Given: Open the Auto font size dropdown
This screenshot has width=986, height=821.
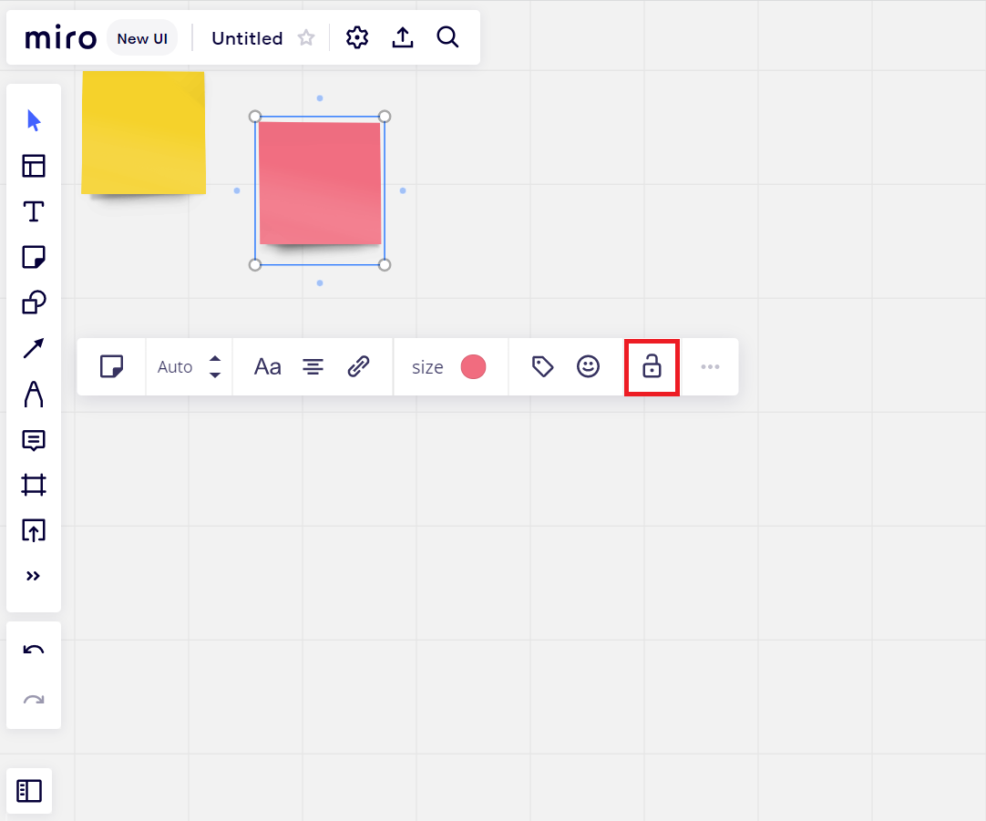Looking at the screenshot, I should coord(189,367).
